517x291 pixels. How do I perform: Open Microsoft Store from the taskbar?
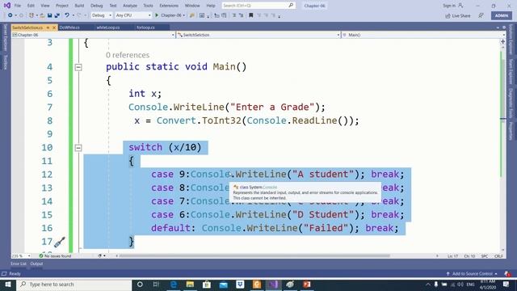(x=207, y=285)
